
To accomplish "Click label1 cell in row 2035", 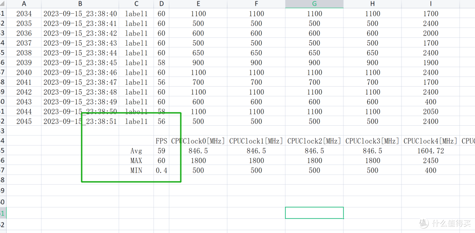I will tap(136, 23).
